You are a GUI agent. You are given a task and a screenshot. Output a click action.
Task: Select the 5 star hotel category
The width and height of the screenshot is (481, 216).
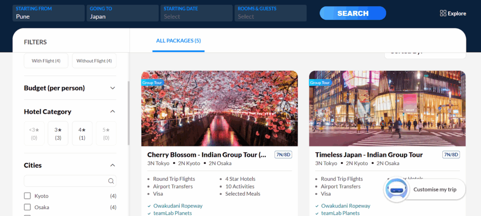coord(106,133)
